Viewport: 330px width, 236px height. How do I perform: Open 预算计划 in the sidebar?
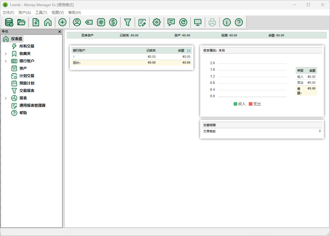[x=27, y=83]
